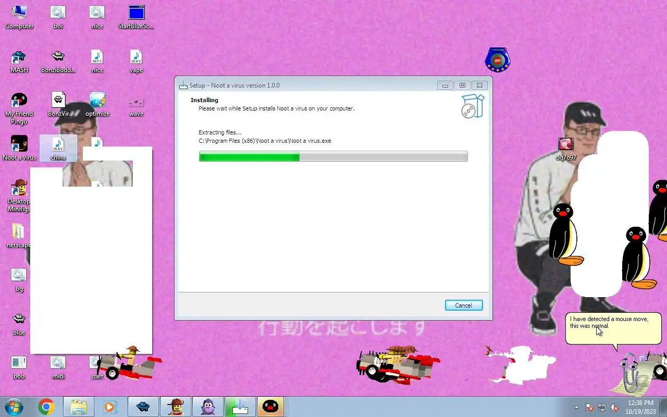Click the "Installing" heading in Setup
Viewport: 667px width, 417px height.
(204, 100)
